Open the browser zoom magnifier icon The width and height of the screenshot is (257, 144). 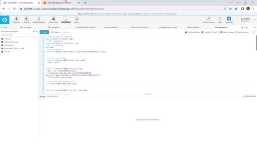tap(225, 9)
